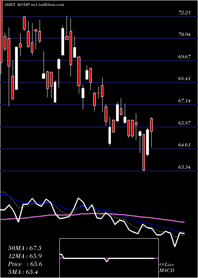Click the 70.94 price axis label

click(185, 35)
